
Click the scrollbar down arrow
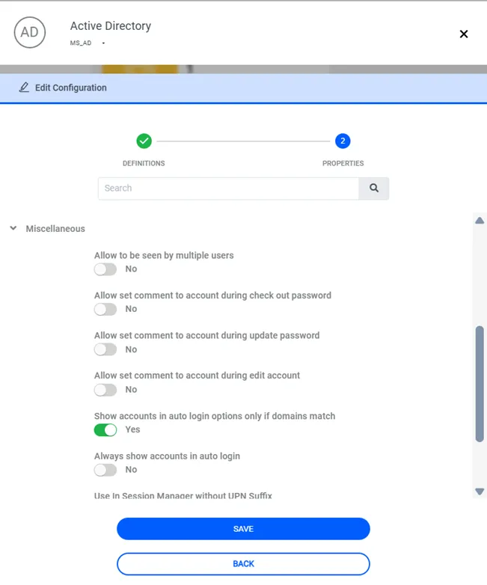click(x=480, y=491)
